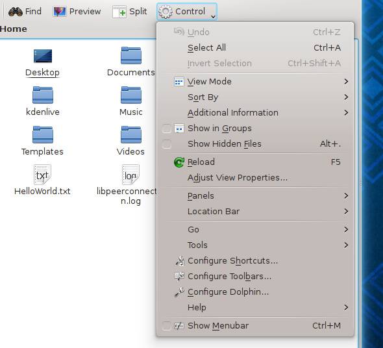Expand the Go submenu arrow
383x348 pixels.
(x=346, y=229)
